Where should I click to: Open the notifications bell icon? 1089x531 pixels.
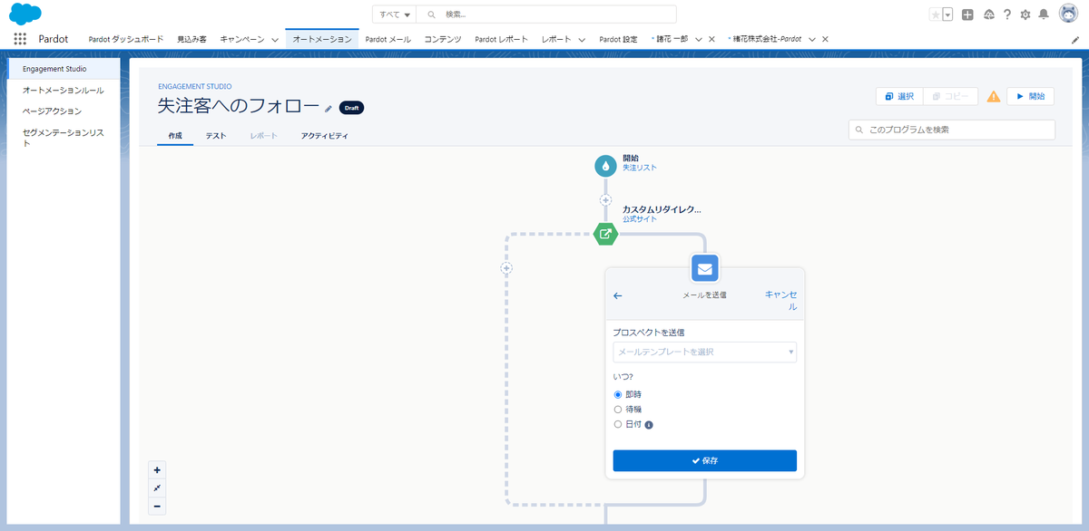pyautogui.click(x=1044, y=14)
